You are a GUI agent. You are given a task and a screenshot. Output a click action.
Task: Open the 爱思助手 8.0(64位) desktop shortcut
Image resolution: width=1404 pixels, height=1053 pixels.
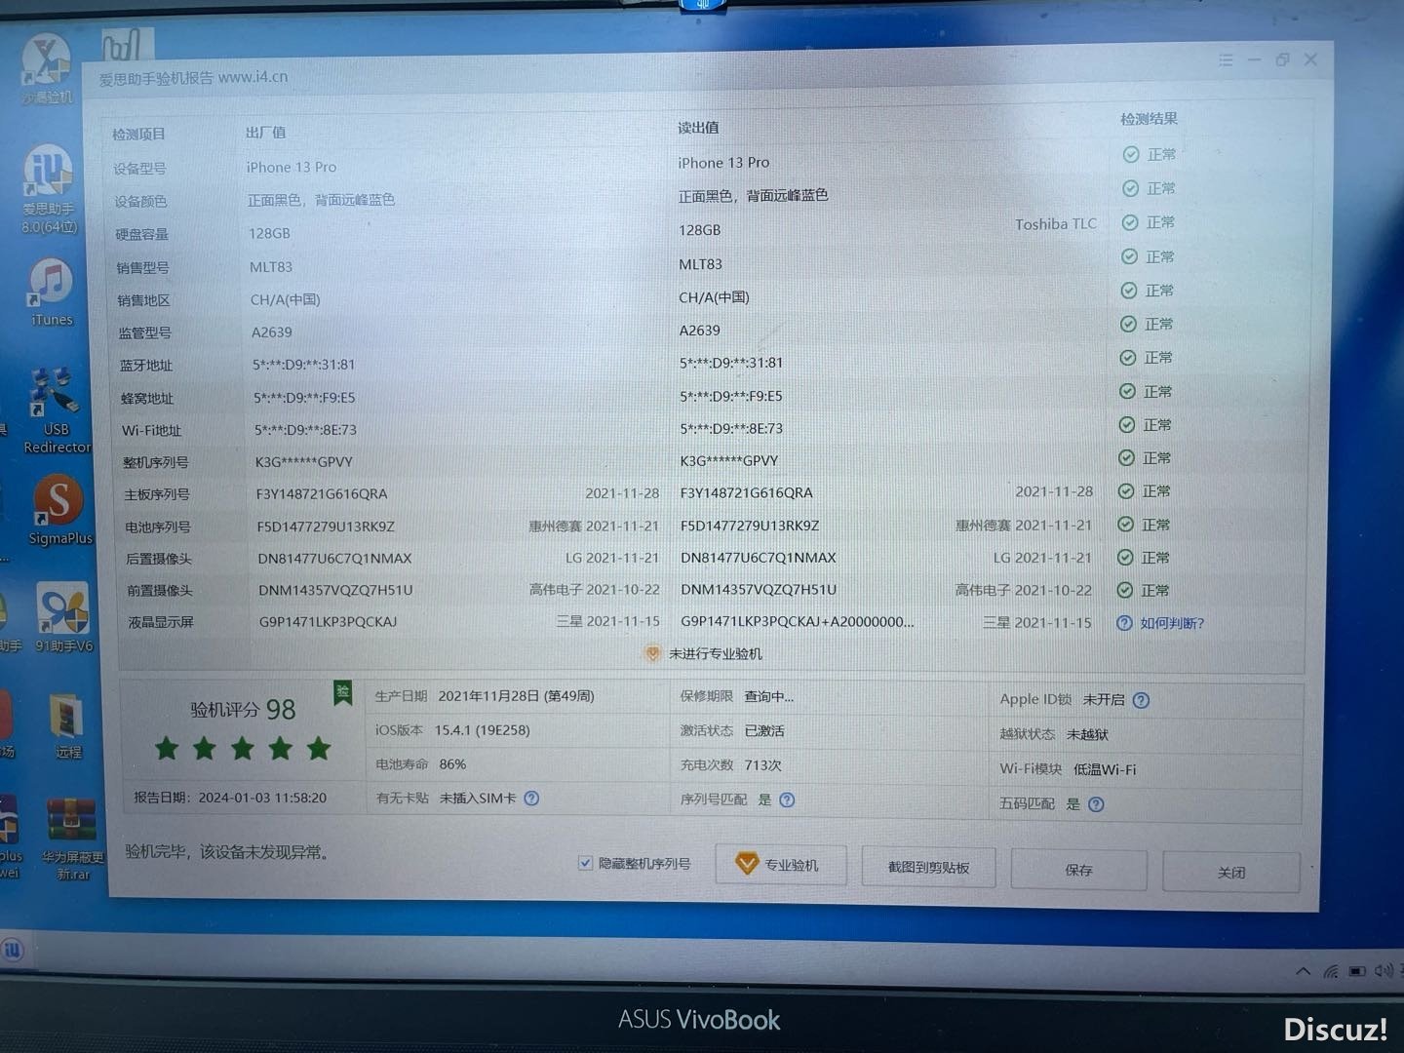pyautogui.click(x=49, y=188)
